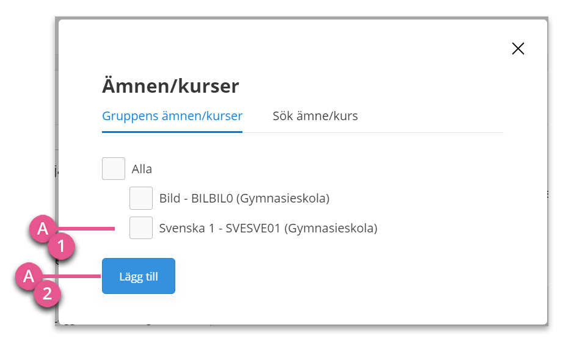Click the blue Lägg till button

click(x=139, y=276)
